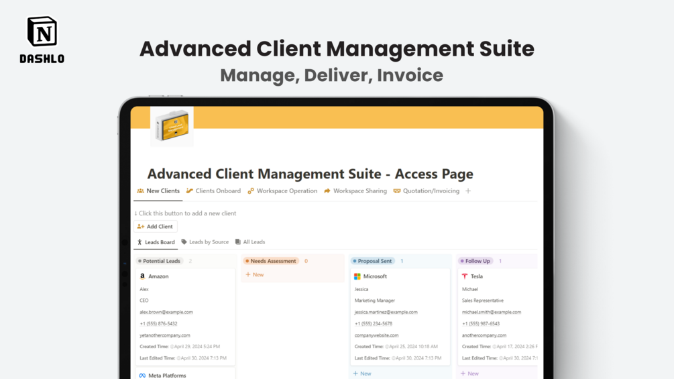
Task: Click website anothercompany.com
Action: [x=484, y=335]
